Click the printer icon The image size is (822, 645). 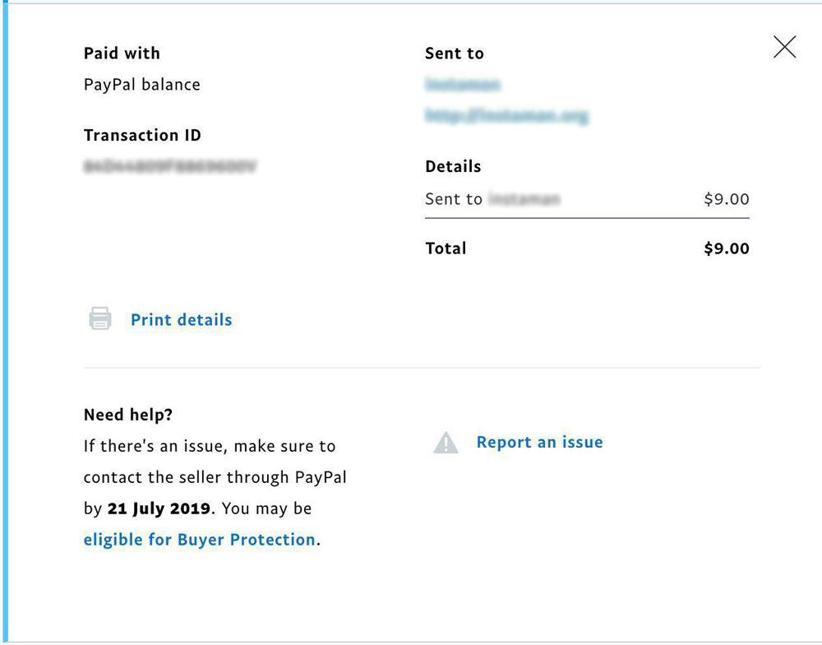pos(100,318)
